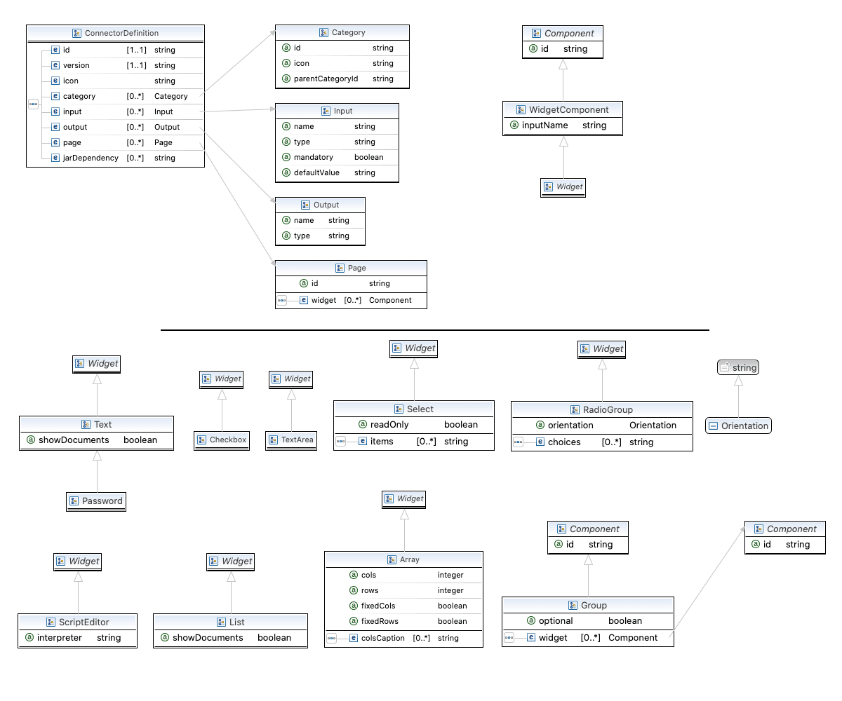This screenshot has width=842, height=701.
Task: Click the complex type icon on Widget above TextArea
Action: (276, 379)
